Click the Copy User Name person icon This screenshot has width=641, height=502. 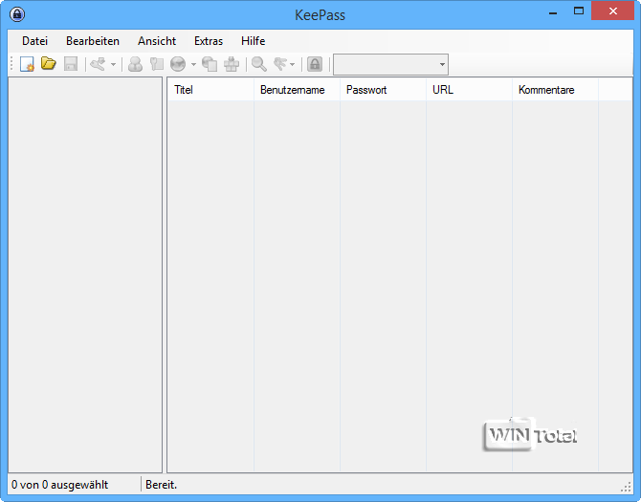pos(135,64)
